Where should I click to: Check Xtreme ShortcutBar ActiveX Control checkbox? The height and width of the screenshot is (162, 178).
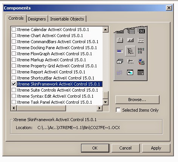coord(14,78)
